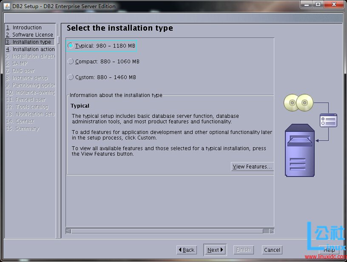347x262 pixels.
Task: Select step 3 Installation type
Action: tap(30, 42)
